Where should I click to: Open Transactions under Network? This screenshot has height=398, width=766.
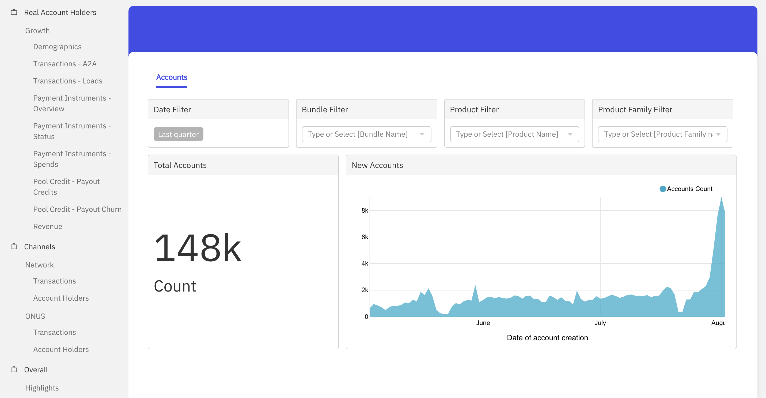coord(55,281)
